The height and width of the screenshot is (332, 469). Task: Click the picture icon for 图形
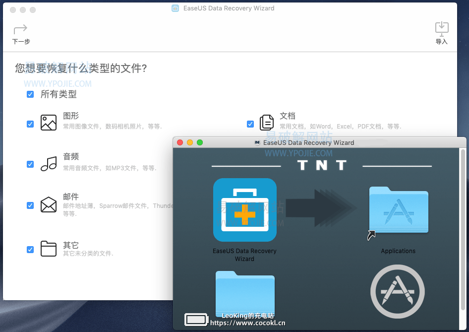(x=49, y=123)
